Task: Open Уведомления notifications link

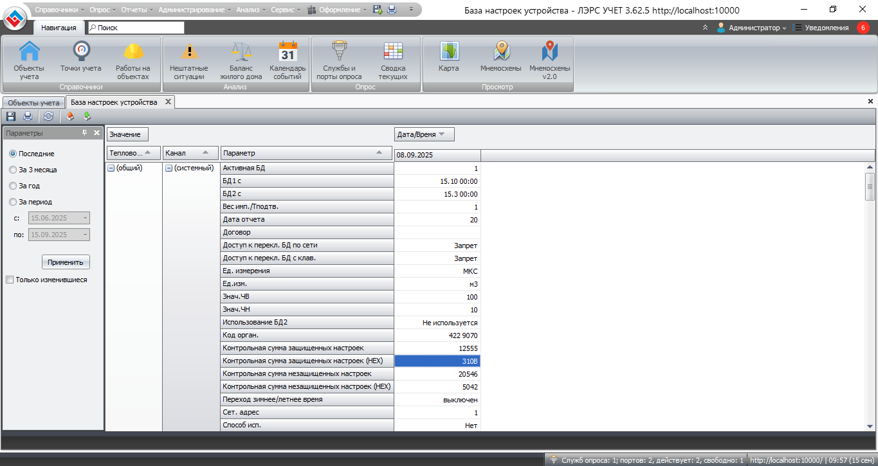Action: point(827,28)
